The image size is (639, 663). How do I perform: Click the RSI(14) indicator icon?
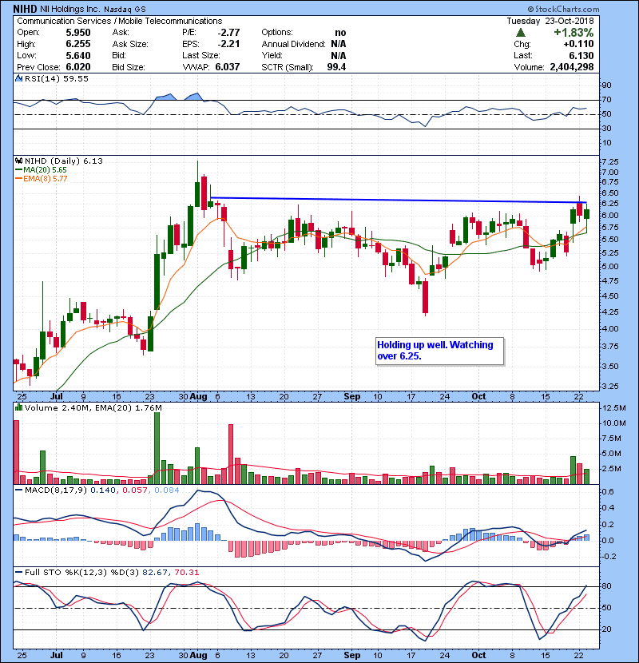click(x=18, y=78)
